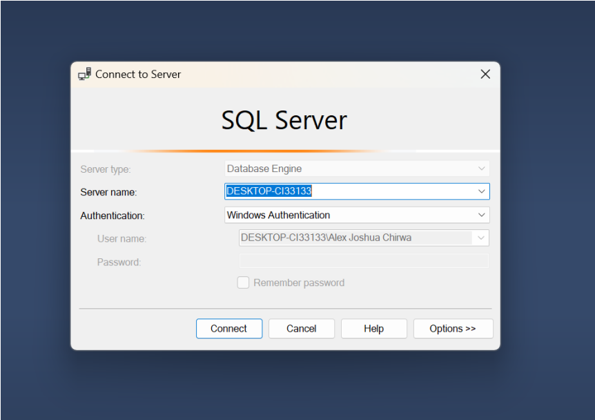Click the Server name: label
Viewport: 595px width, 420px height.
pyautogui.click(x=108, y=192)
